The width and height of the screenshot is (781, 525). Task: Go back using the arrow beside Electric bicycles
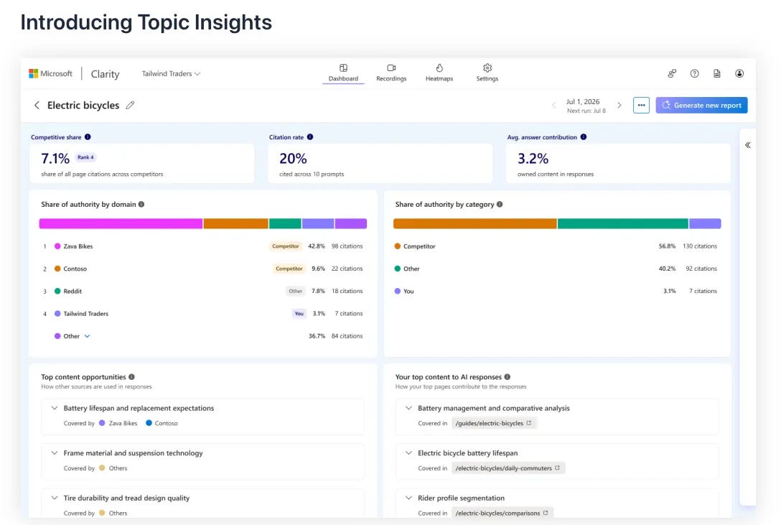(x=37, y=105)
